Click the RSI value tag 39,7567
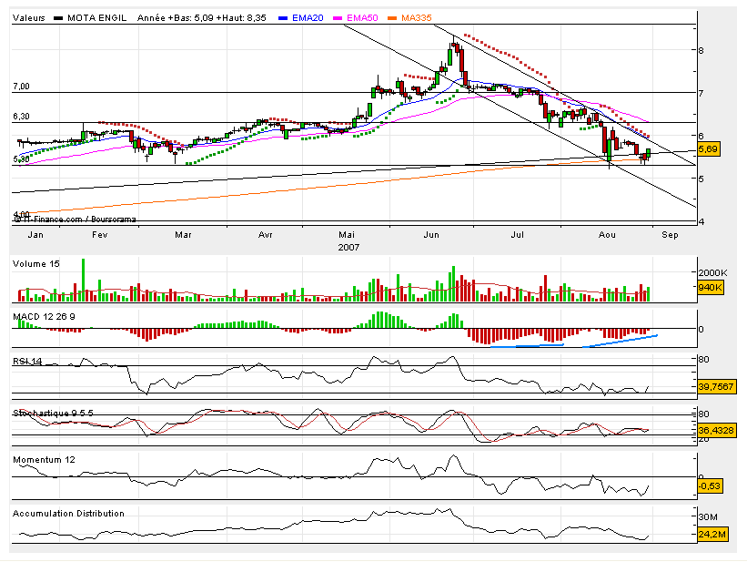 [716, 386]
